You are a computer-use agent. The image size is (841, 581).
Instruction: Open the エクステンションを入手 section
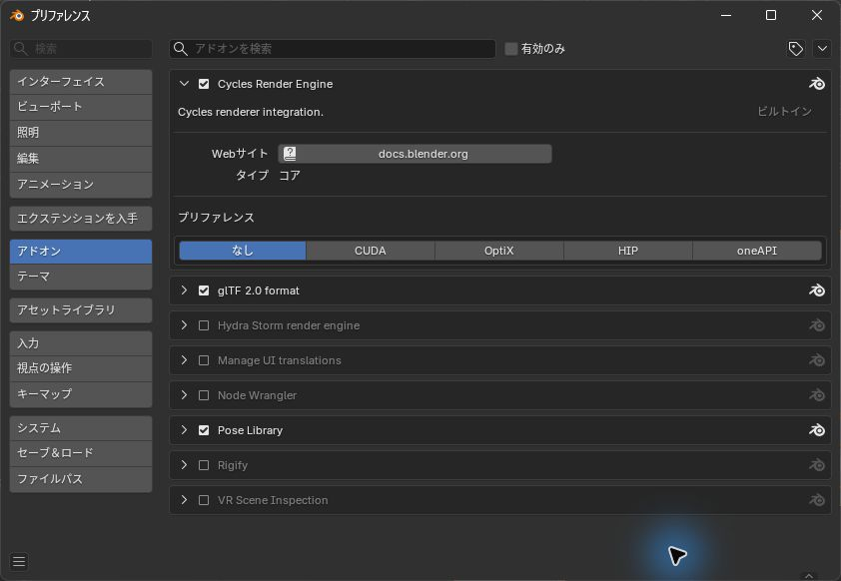(81, 219)
